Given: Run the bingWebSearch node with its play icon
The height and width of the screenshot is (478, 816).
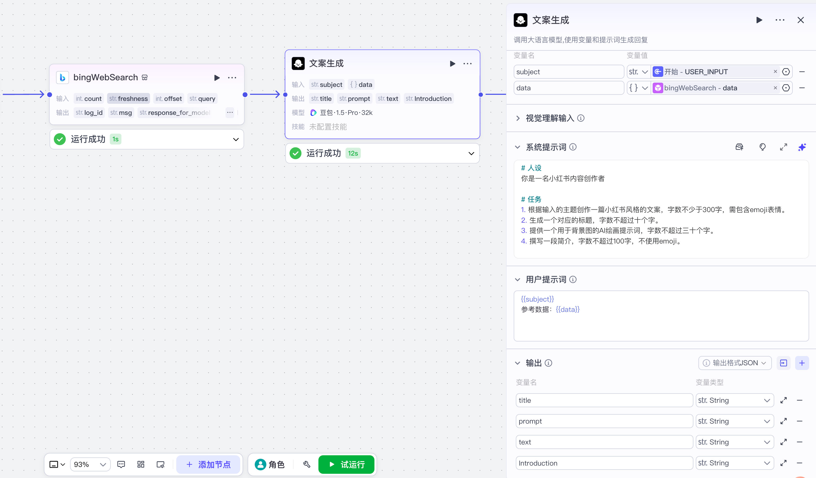Looking at the screenshot, I should tap(217, 78).
